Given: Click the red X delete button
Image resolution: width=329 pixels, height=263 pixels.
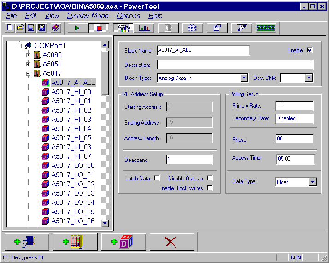Looking at the screenshot, I should [x=171, y=242].
